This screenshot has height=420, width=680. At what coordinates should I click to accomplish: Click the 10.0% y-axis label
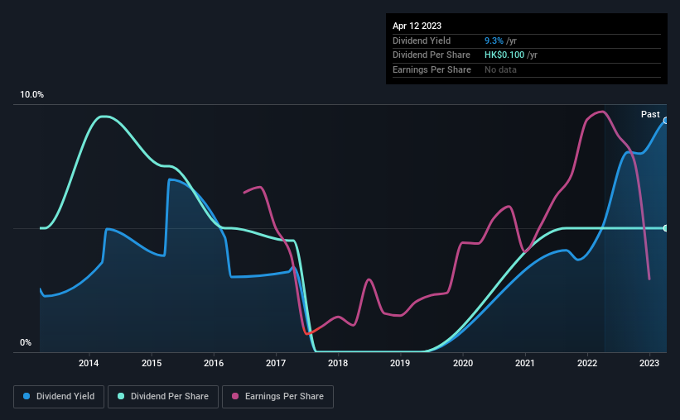(31, 95)
